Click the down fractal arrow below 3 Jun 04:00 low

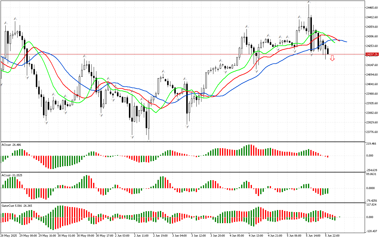coord(187,126)
